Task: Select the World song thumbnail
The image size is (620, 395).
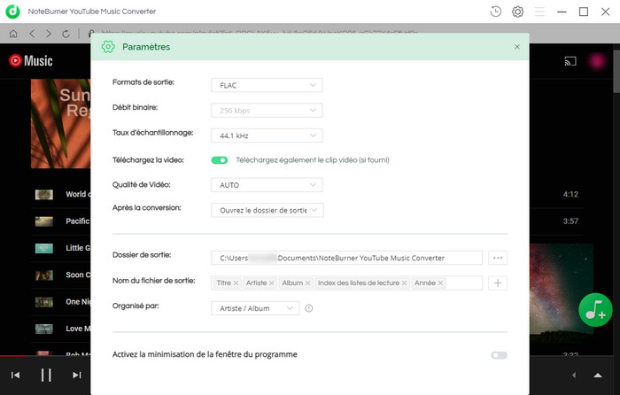Action: pyautogui.click(x=44, y=194)
